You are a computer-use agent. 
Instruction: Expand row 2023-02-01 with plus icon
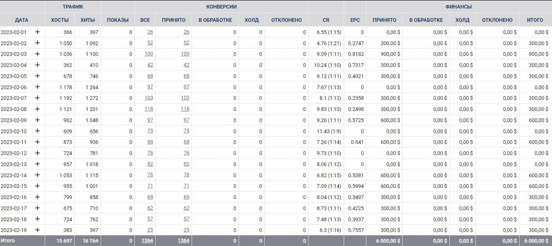(38, 32)
